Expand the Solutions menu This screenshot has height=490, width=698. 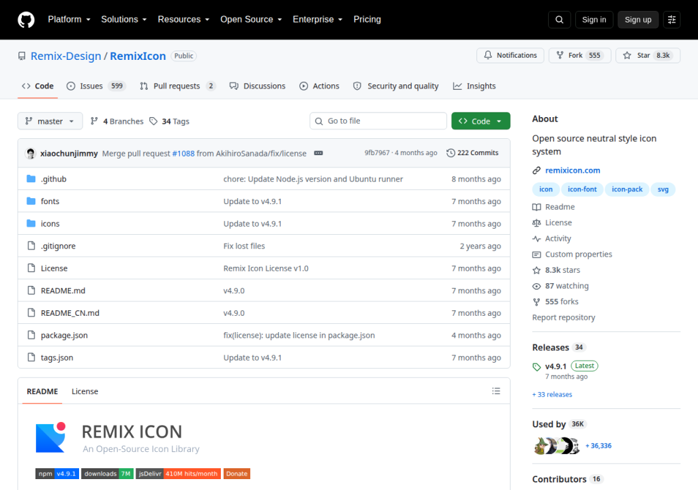click(124, 20)
